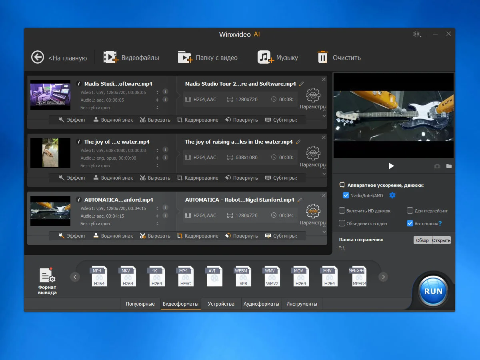480x360 pixels.
Task: Add video files with Видеофайлы icon
Action: tap(111, 57)
